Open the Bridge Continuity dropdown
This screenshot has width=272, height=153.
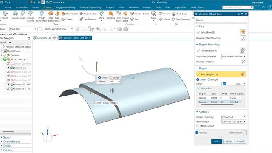click(234, 117)
